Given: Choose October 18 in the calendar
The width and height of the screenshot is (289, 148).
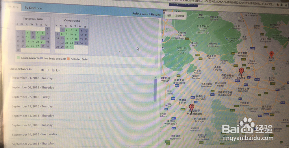Looking at the screenshot, I should tap(76, 39).
